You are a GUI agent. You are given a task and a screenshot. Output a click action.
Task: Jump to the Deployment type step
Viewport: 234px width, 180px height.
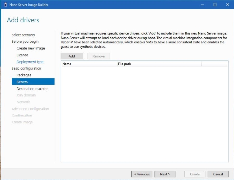[x=30, y=62]
